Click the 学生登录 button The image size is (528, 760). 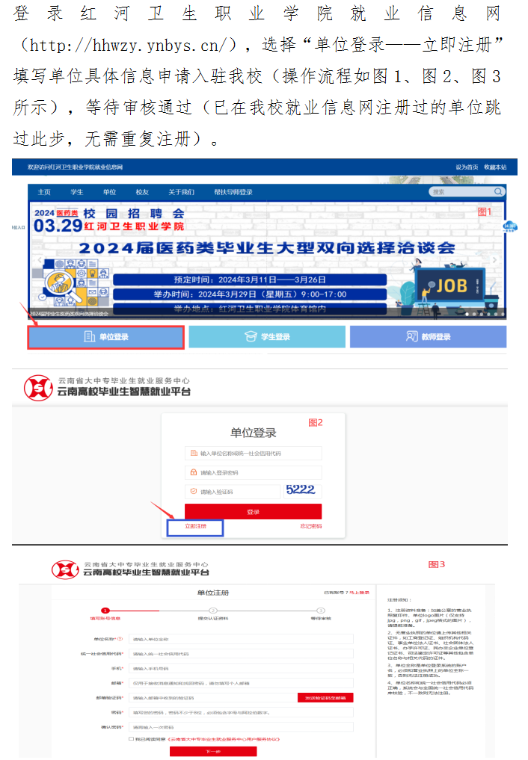point(266,337)
